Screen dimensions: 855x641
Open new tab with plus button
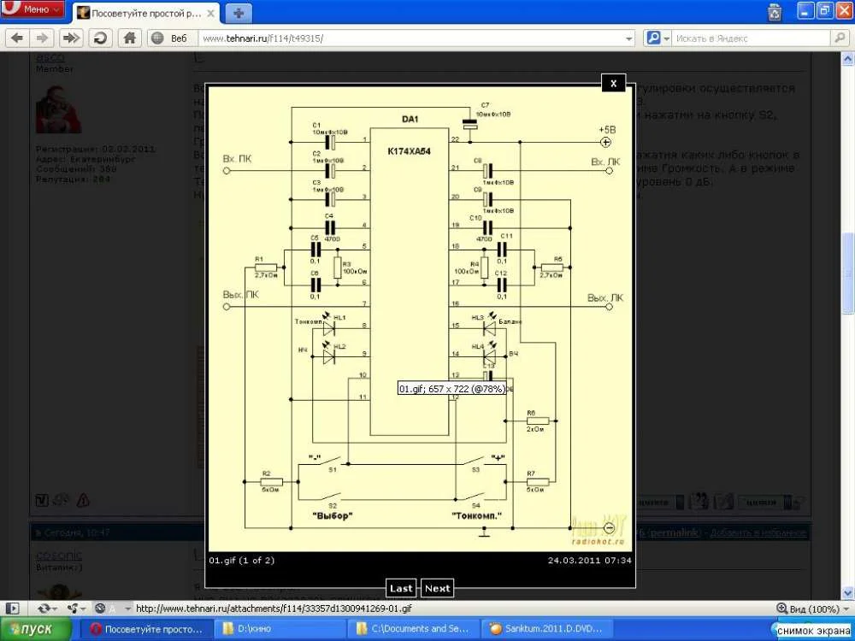[239, 12]
